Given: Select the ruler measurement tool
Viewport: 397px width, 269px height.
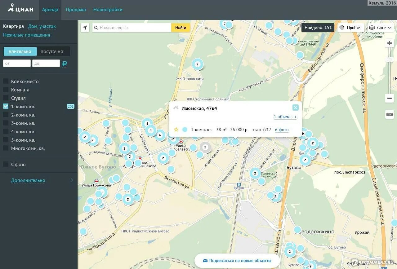Looking at the screenshot, I should point(390,114).
